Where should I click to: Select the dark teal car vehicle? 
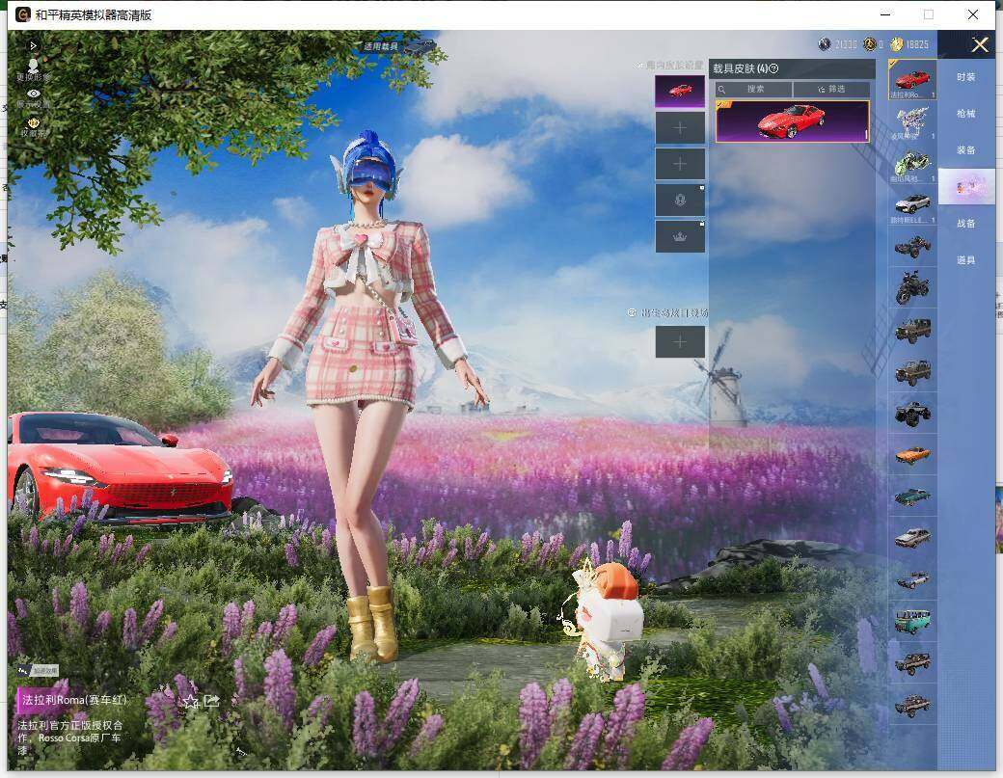912,496
